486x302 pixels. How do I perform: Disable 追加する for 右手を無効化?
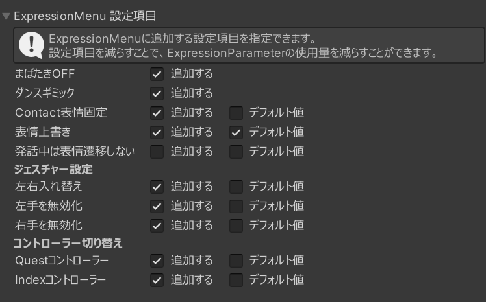(x=157, y=226)
